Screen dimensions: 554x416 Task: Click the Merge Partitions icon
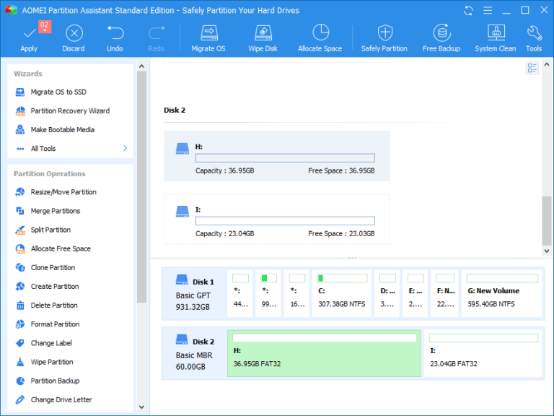tap(20, 211)
